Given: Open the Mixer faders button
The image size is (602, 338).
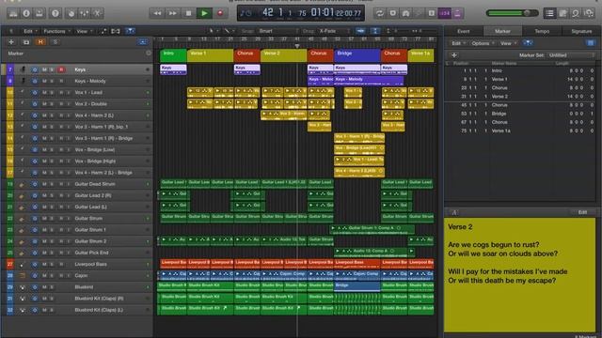Looking at the screenshot, I should (84, 13).
